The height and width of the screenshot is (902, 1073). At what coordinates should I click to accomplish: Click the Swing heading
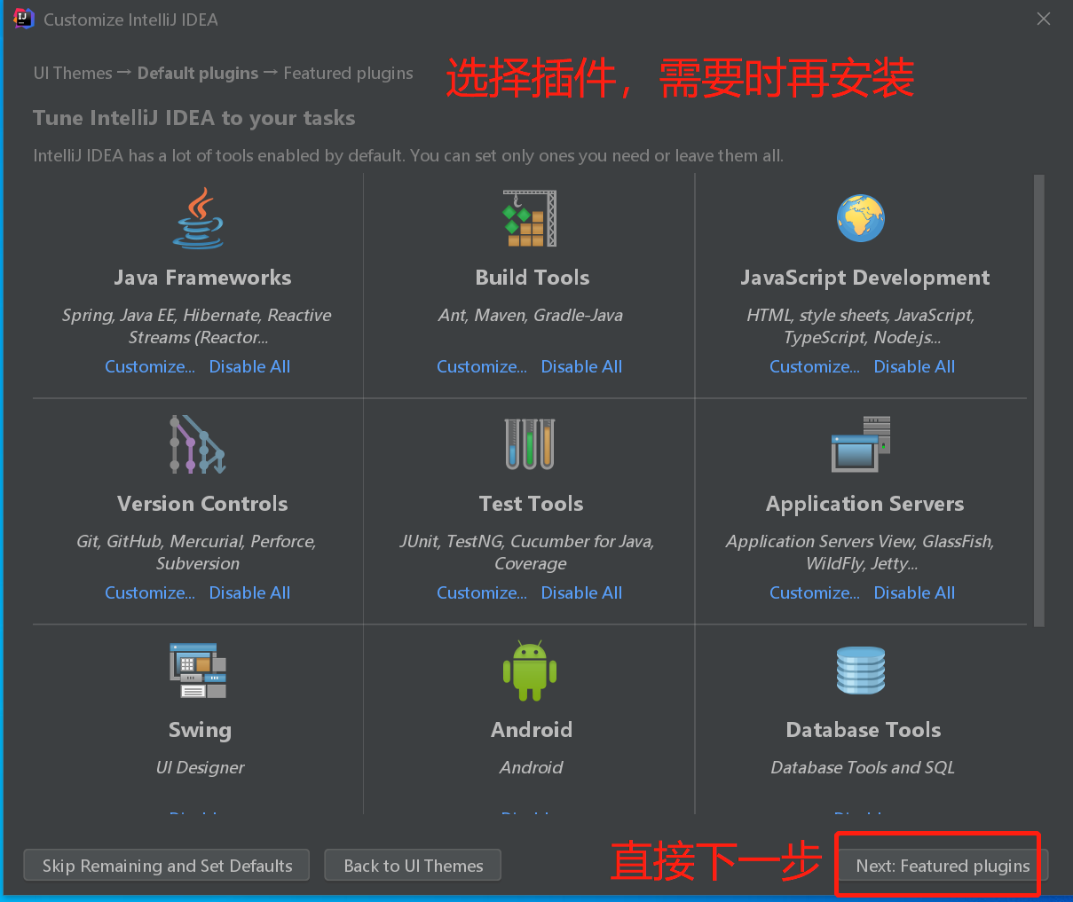pyautogui.click(x=200, y=730)
